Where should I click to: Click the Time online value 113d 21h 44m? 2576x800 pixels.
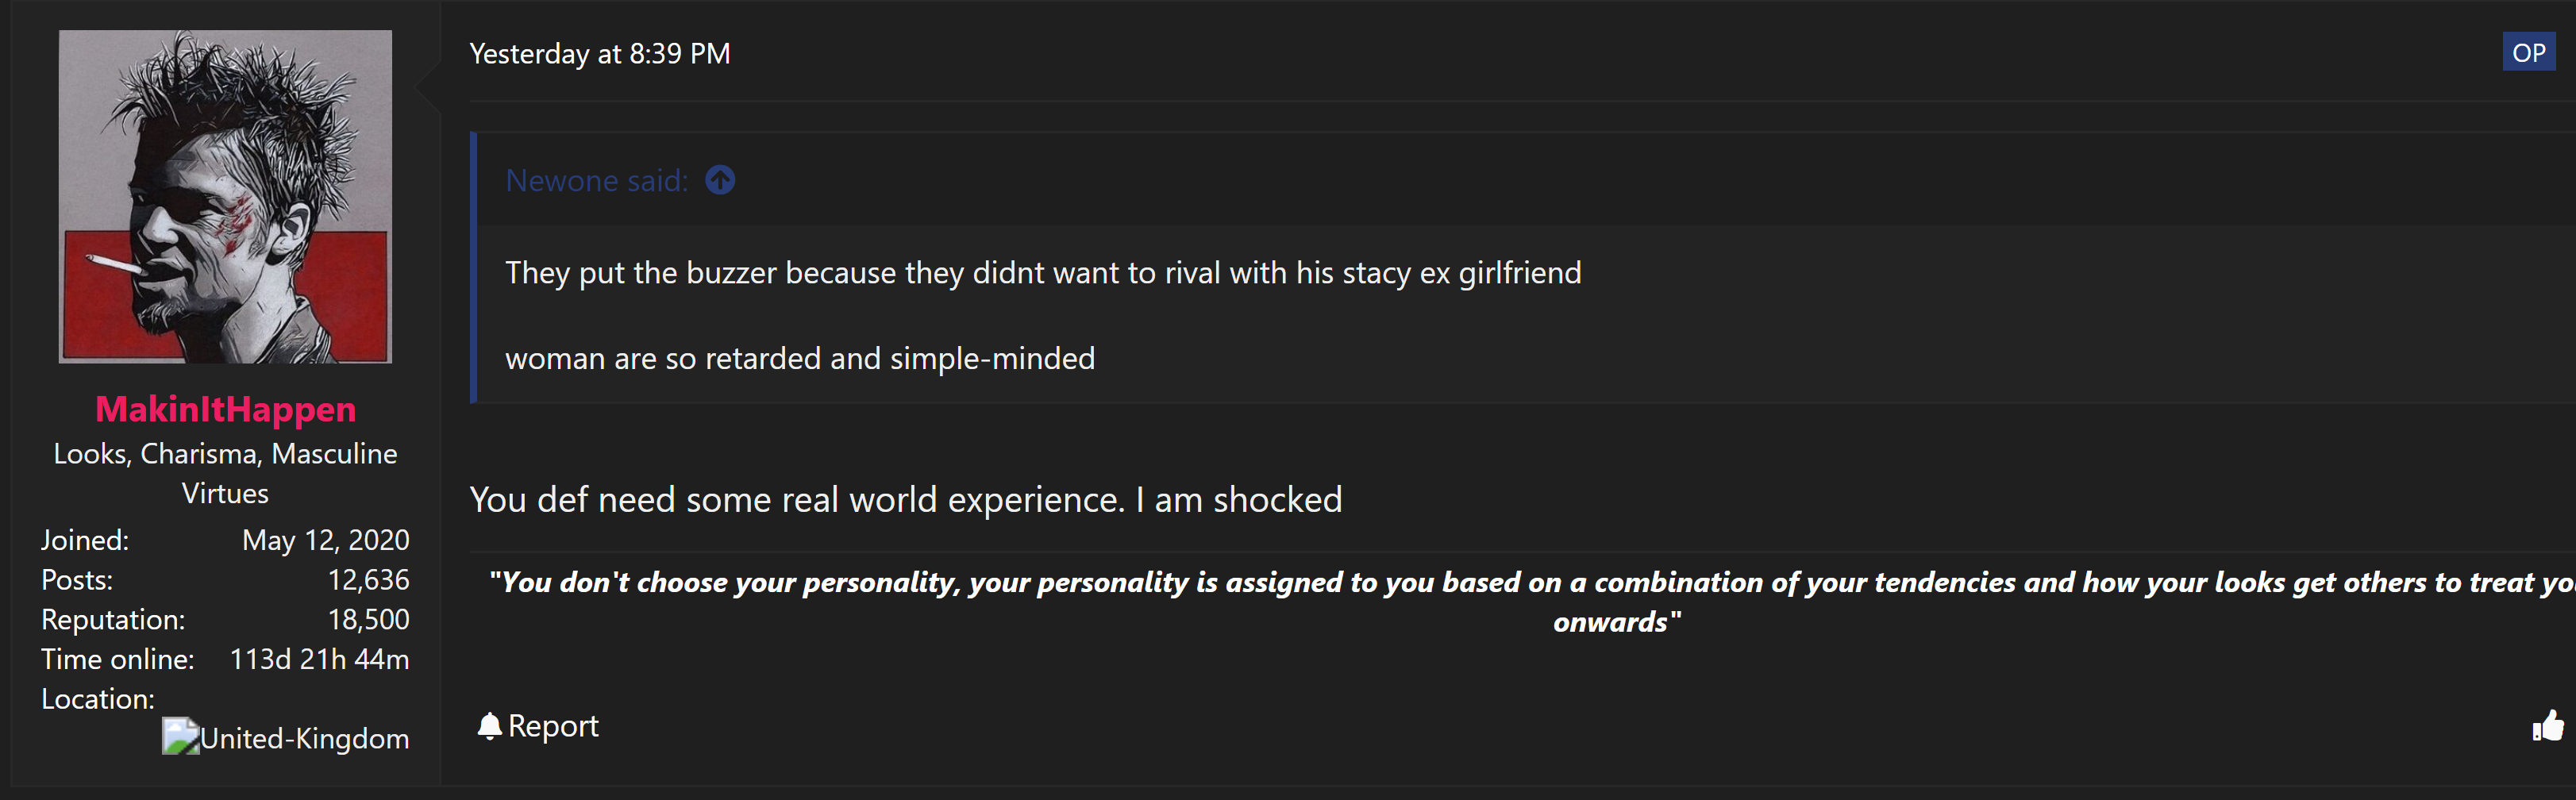pos(319,659)
